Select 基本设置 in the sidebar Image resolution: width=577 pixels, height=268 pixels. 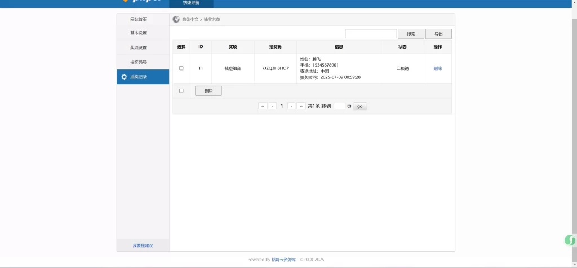pyautogui.click(x=138, y=33)
